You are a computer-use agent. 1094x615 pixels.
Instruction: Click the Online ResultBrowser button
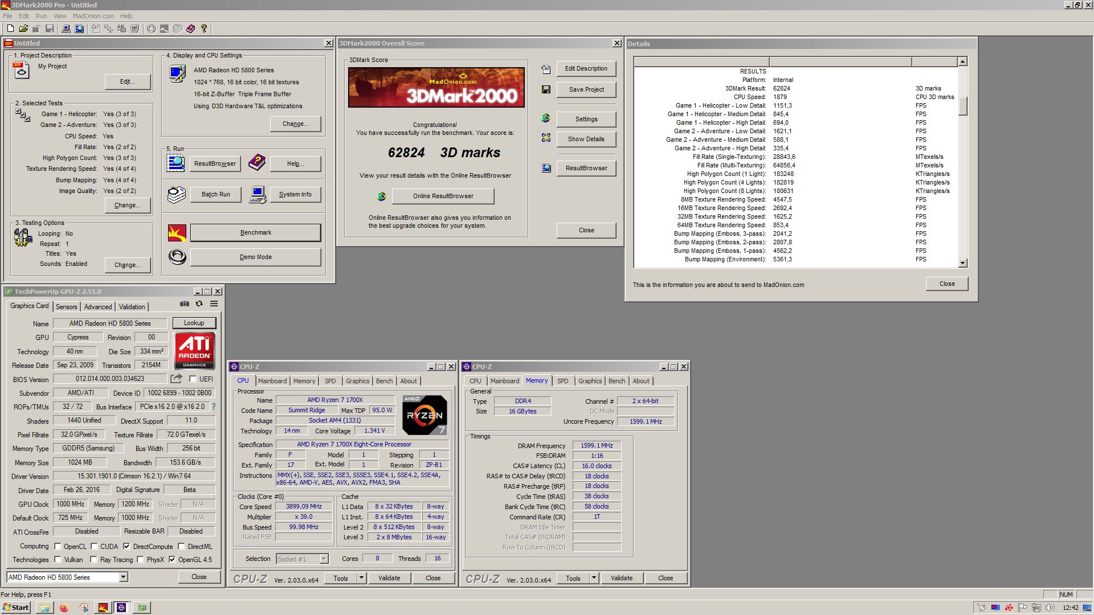pyautogui.click(x=443, y=196)
